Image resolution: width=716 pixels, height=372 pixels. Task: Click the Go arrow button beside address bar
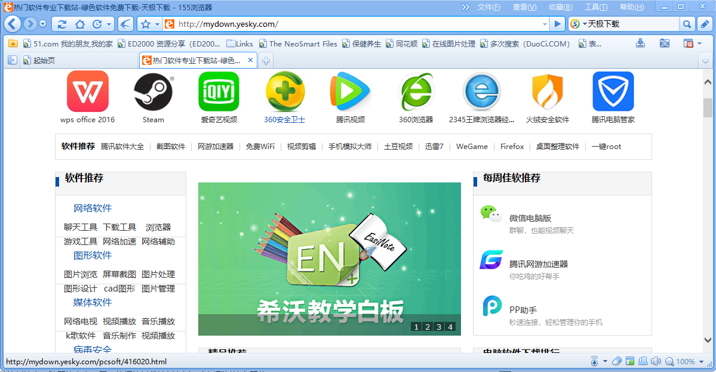[x=557, y=24]
